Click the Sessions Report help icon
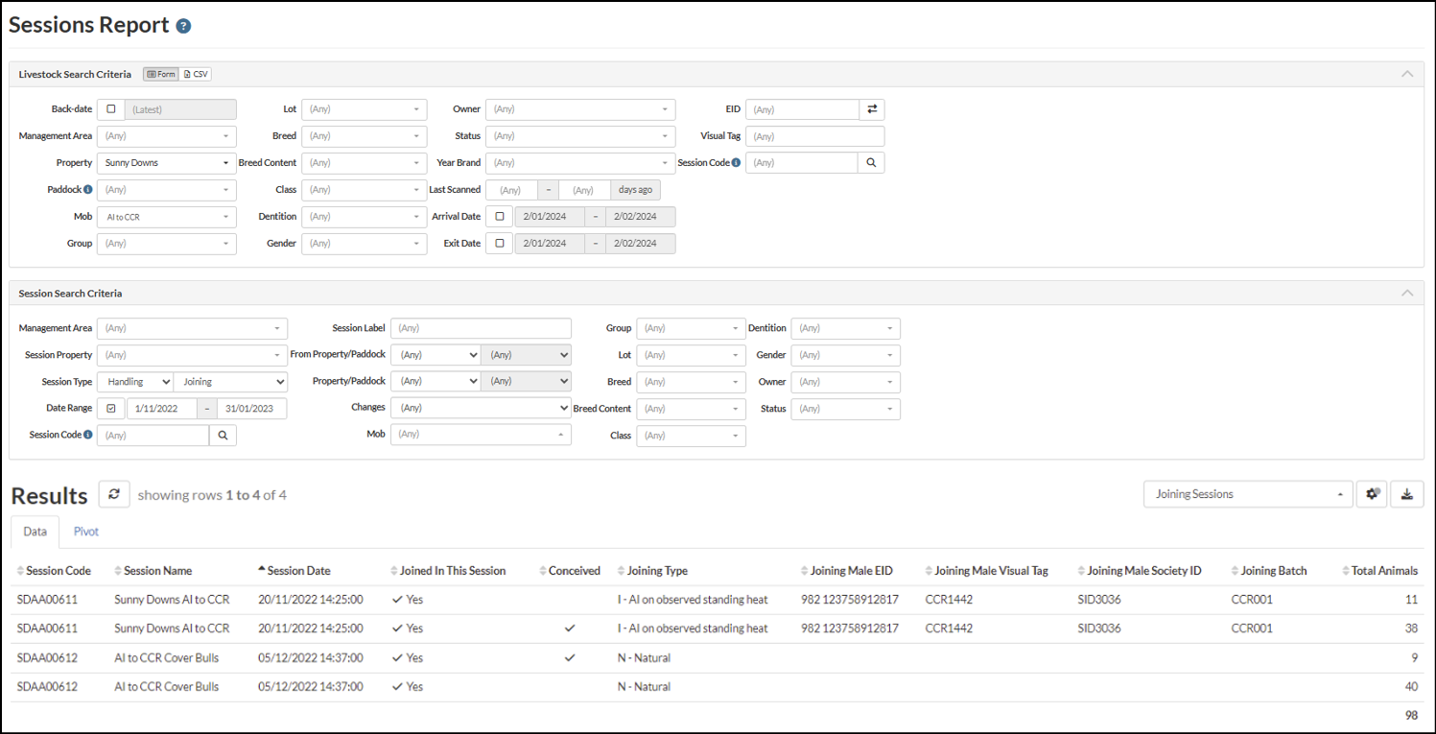The width and height of the screenshot is (1436, 734). (184, 26)
